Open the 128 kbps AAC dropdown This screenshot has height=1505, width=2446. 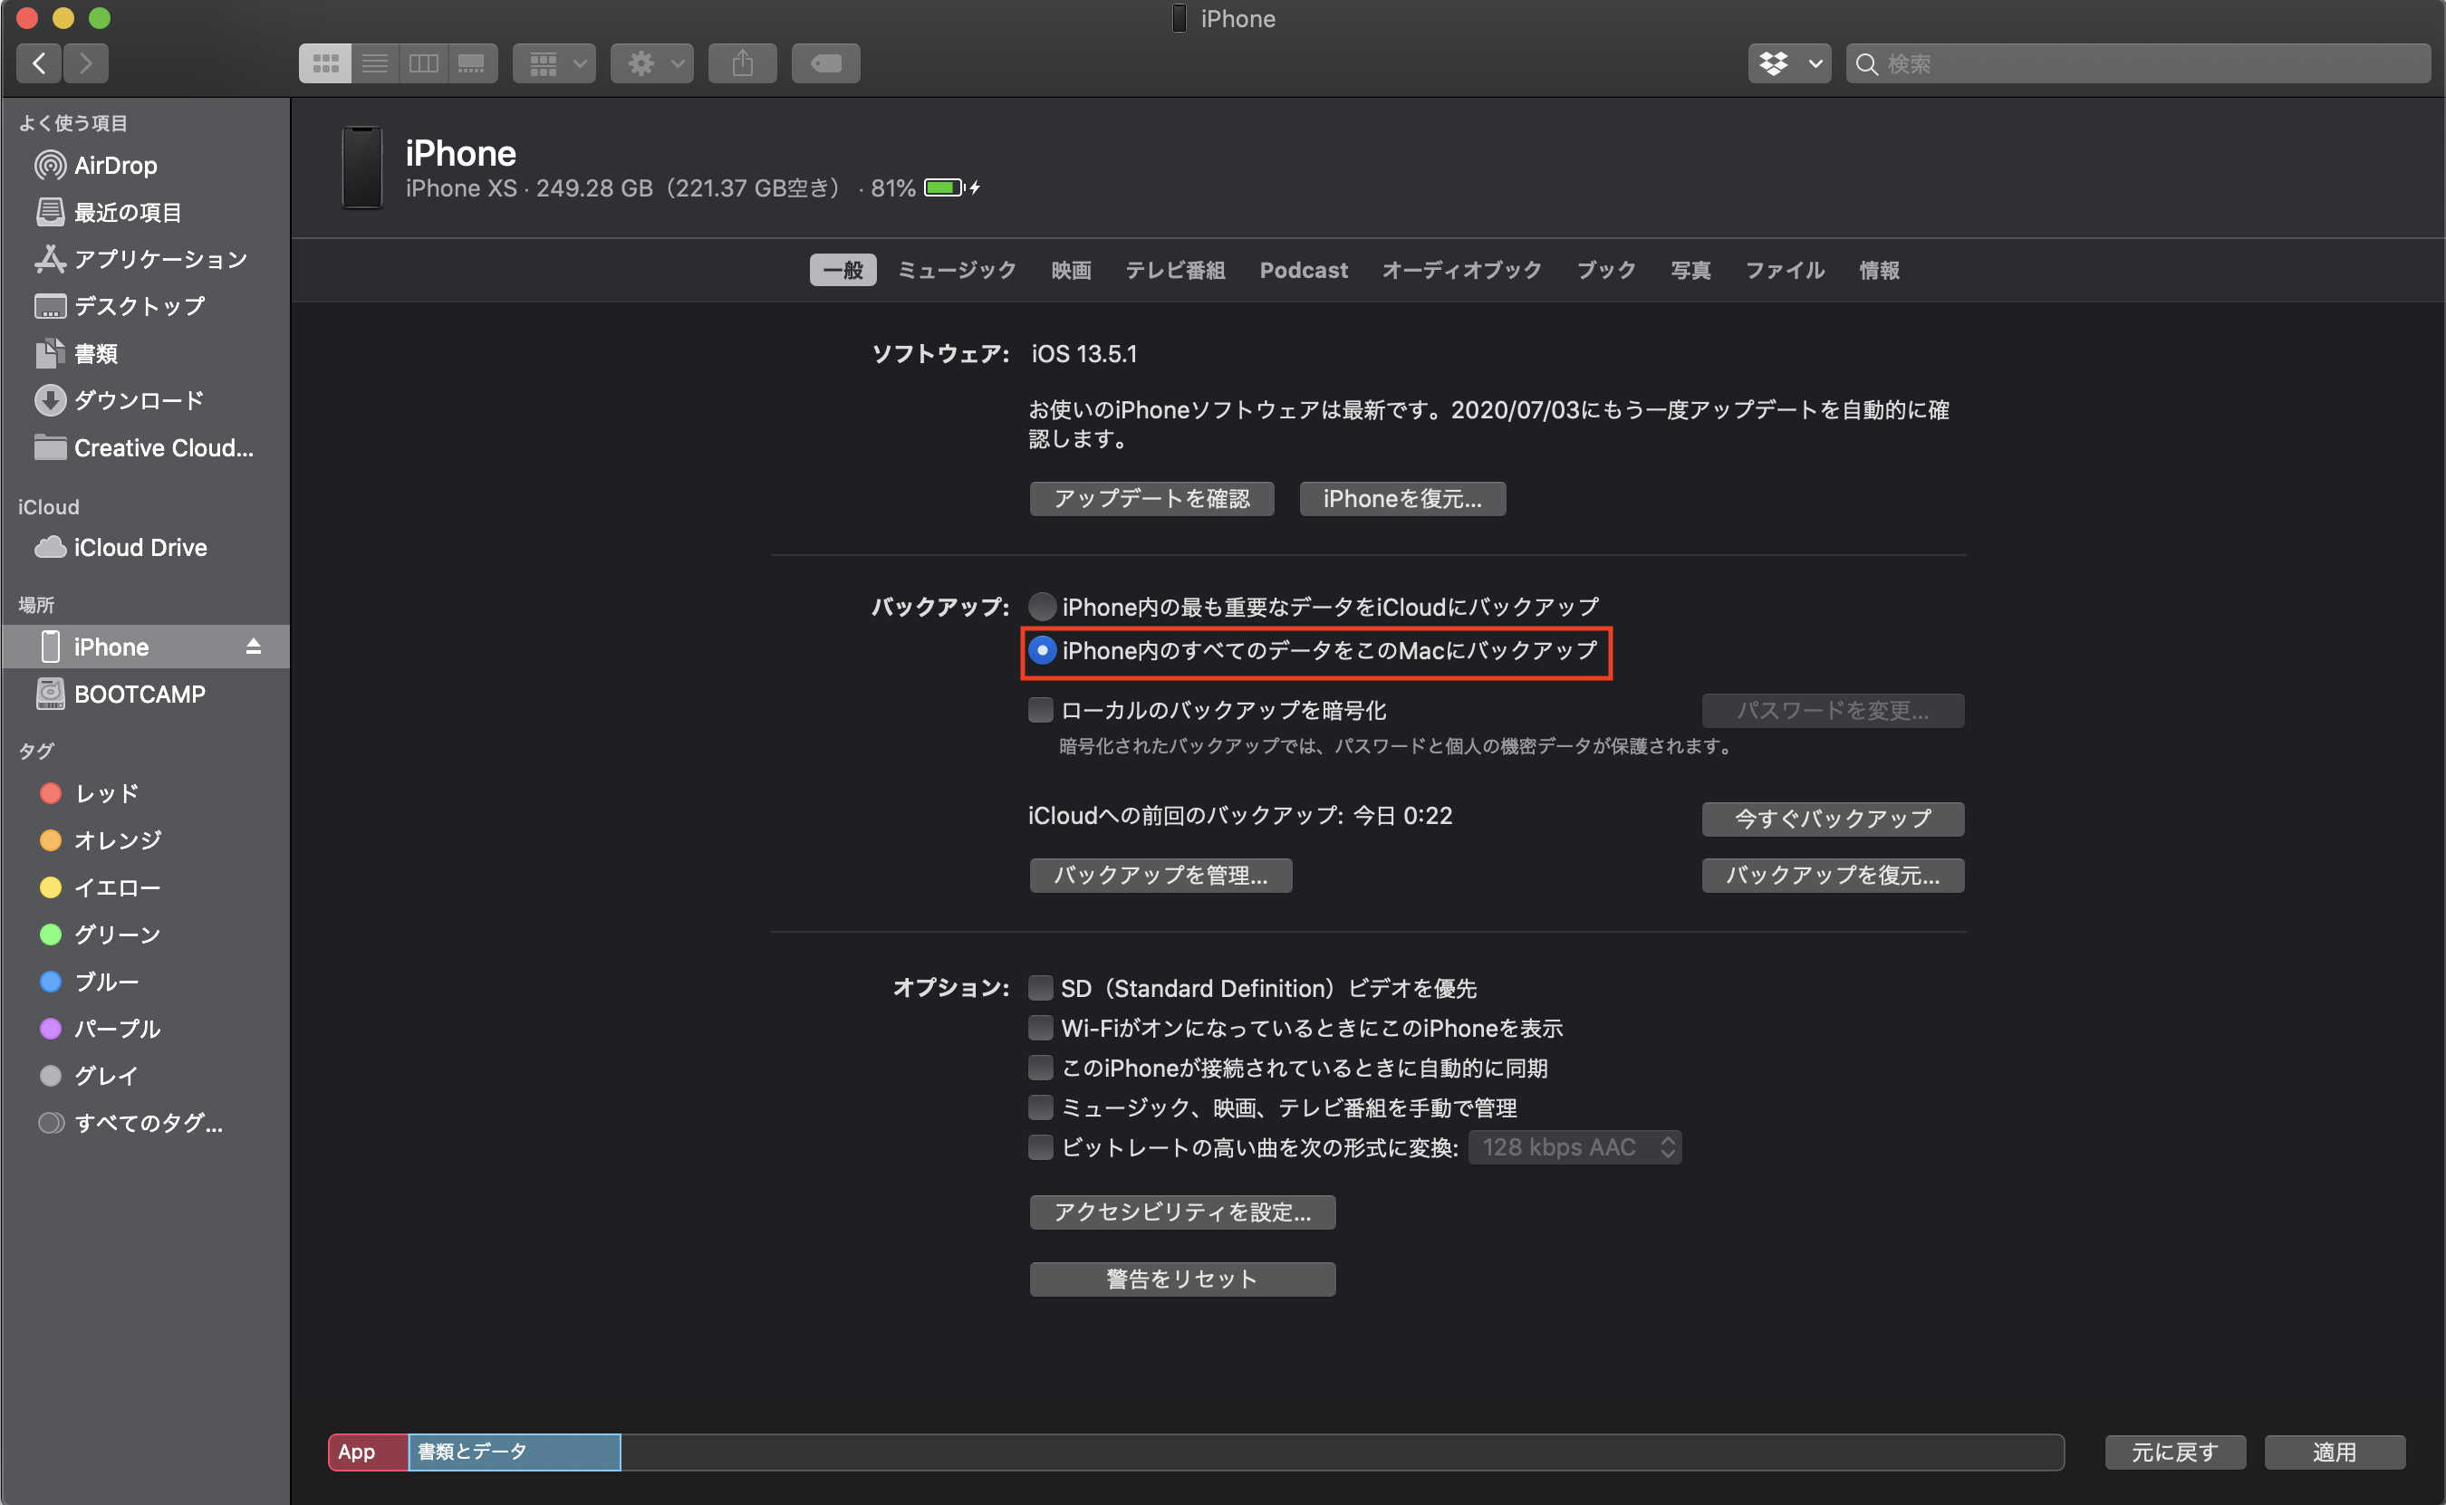tap(1574, 1146)
